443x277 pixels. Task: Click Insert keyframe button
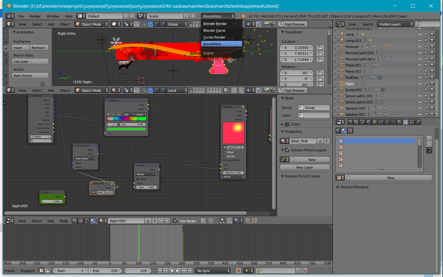(21, 47)
